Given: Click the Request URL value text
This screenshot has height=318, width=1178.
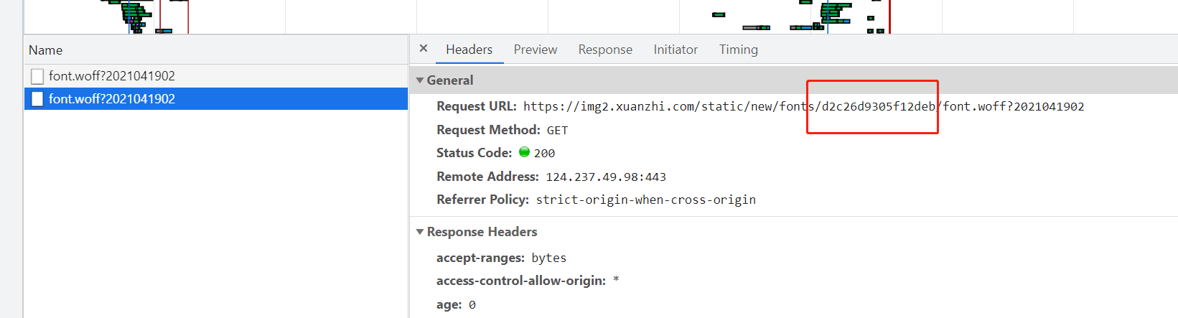Looking at the screenshot, I should coord(803,107).
